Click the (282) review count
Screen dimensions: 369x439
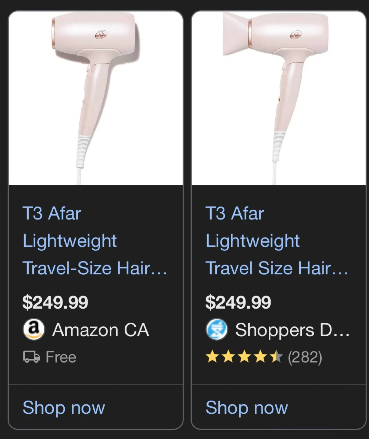(305, 357)
